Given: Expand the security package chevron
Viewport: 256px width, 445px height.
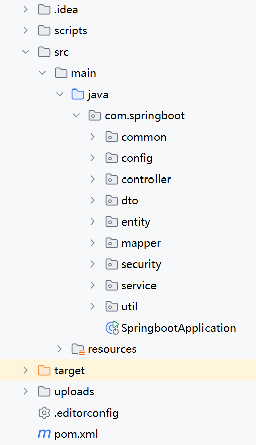Looking at the screenshot, I should coord(92,264).
